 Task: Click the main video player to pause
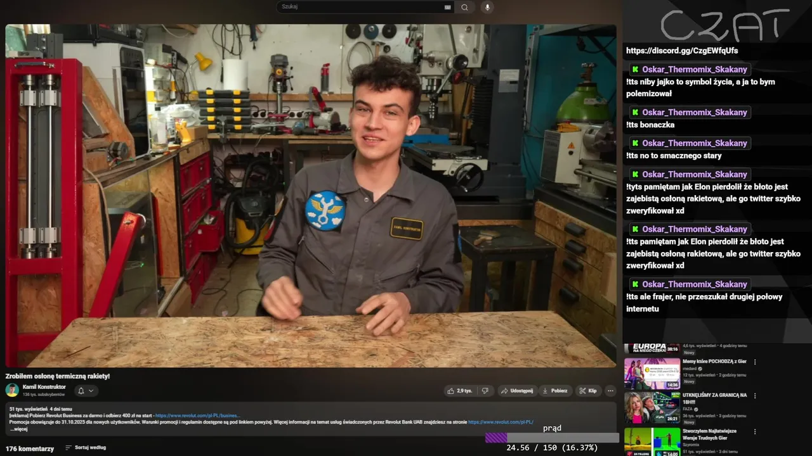click(x=311, y=196)
